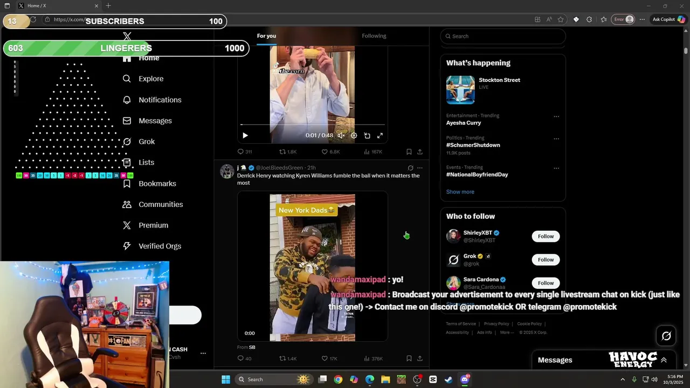The height and width of the screenshot is (388, 690).
Task: Open corn video settings gear
Action: 354,136
